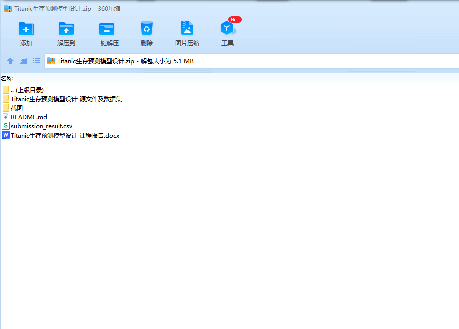Image resolution: width=459 pixels, height=329 pixels.
Task: Click the zip archive icon in path bar
Action: [x=51, y=61]
